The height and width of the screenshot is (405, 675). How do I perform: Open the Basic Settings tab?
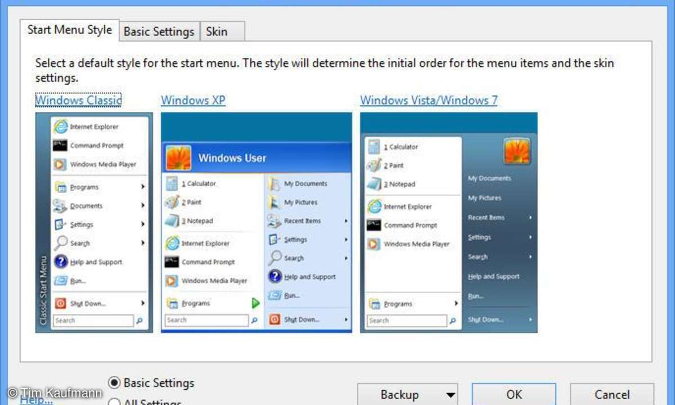point(159,31)
